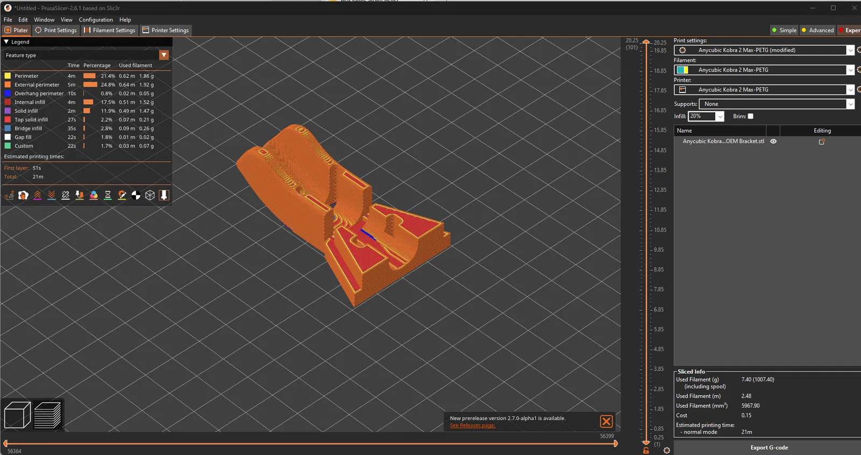861x455 pixels.
Task: Toggle the Deretractions down-arrows icon
Action: (x=52, y=196)
